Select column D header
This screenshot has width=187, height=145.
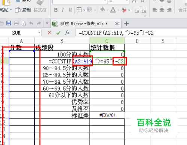[x=137, y=41]
